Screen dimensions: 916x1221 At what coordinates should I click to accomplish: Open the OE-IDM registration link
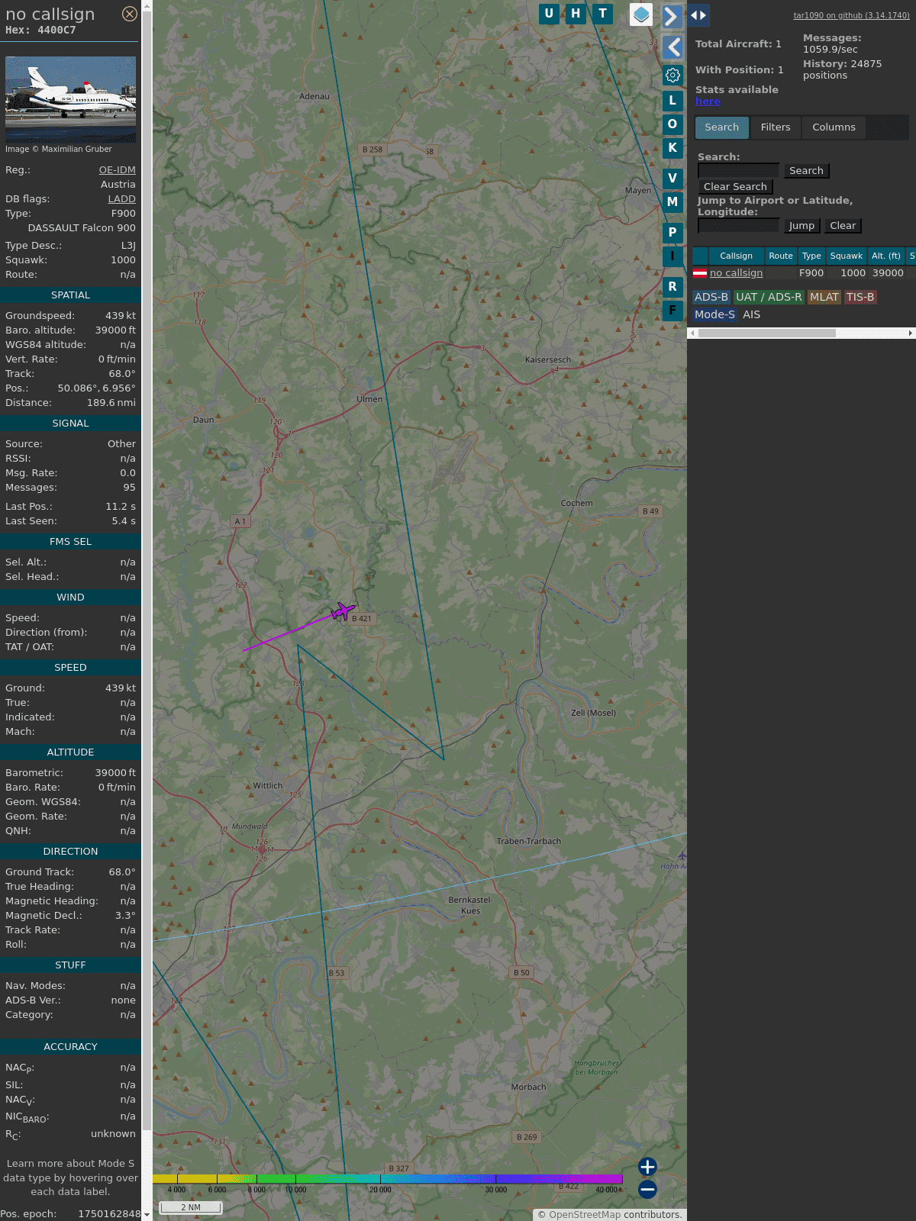pyautogui.click(x=117, y=170)
